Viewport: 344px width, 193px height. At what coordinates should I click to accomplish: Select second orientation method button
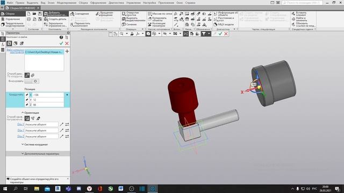33,118
